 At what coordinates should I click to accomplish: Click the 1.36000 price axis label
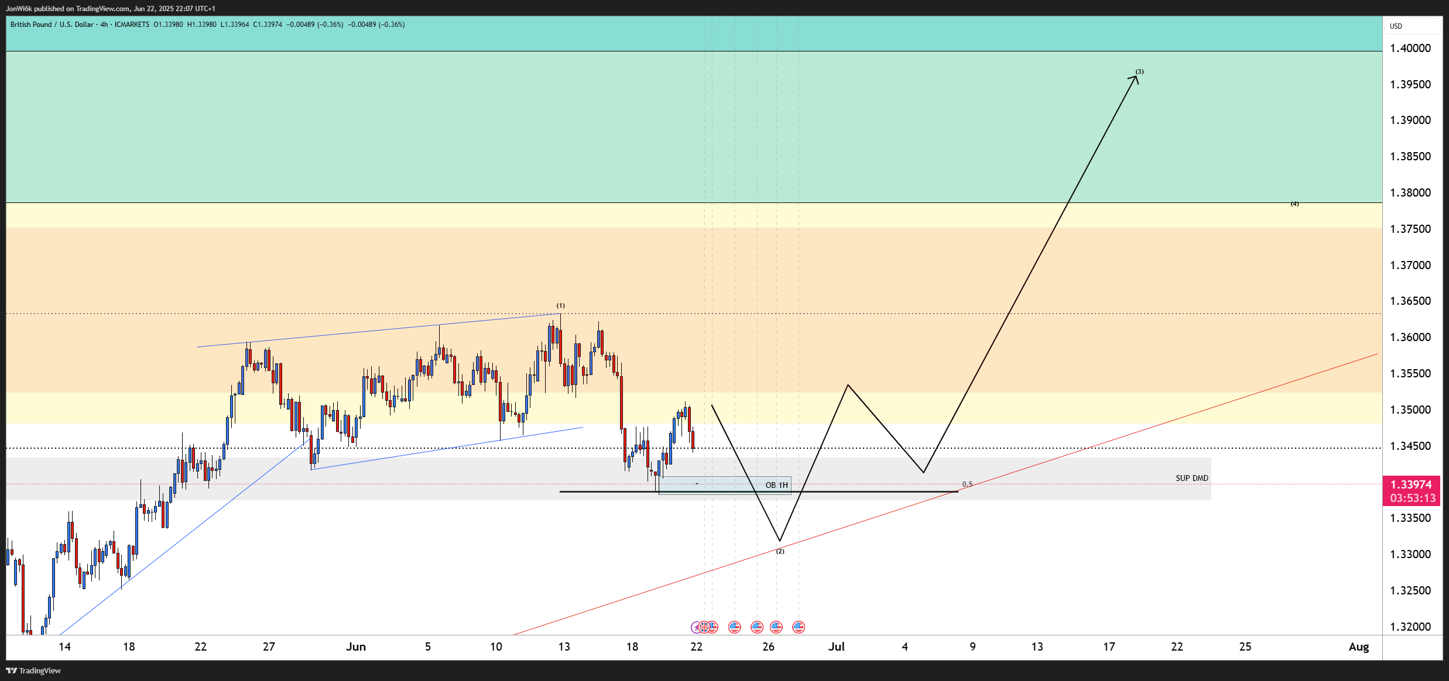[x=1410, y=338]
